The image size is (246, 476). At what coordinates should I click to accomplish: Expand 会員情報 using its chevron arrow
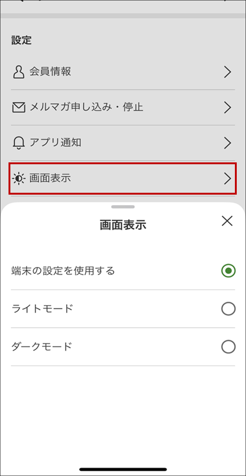click(228, 72)
